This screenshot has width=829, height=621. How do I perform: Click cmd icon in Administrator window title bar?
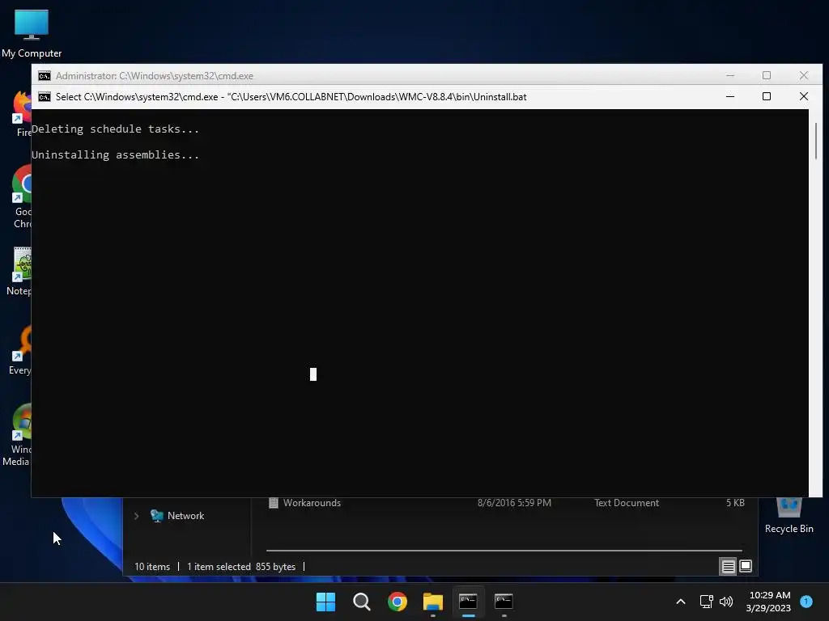pyautogui.click(x=45, y=76)
